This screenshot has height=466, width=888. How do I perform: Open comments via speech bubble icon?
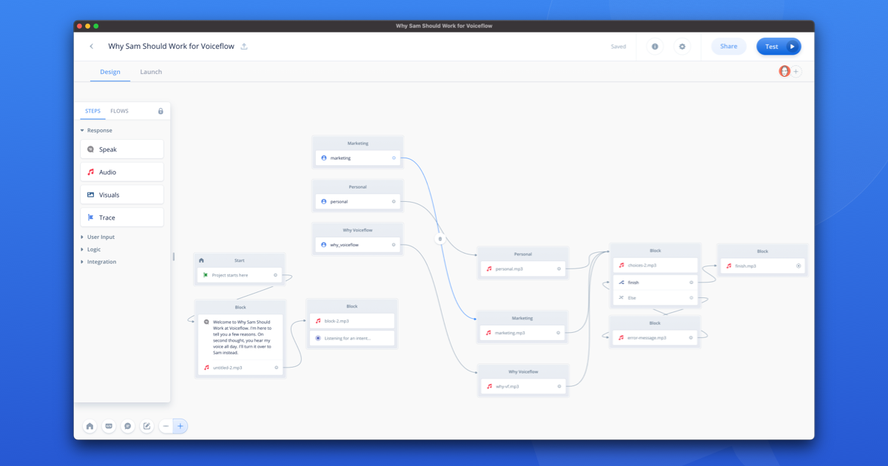point(128,426)
